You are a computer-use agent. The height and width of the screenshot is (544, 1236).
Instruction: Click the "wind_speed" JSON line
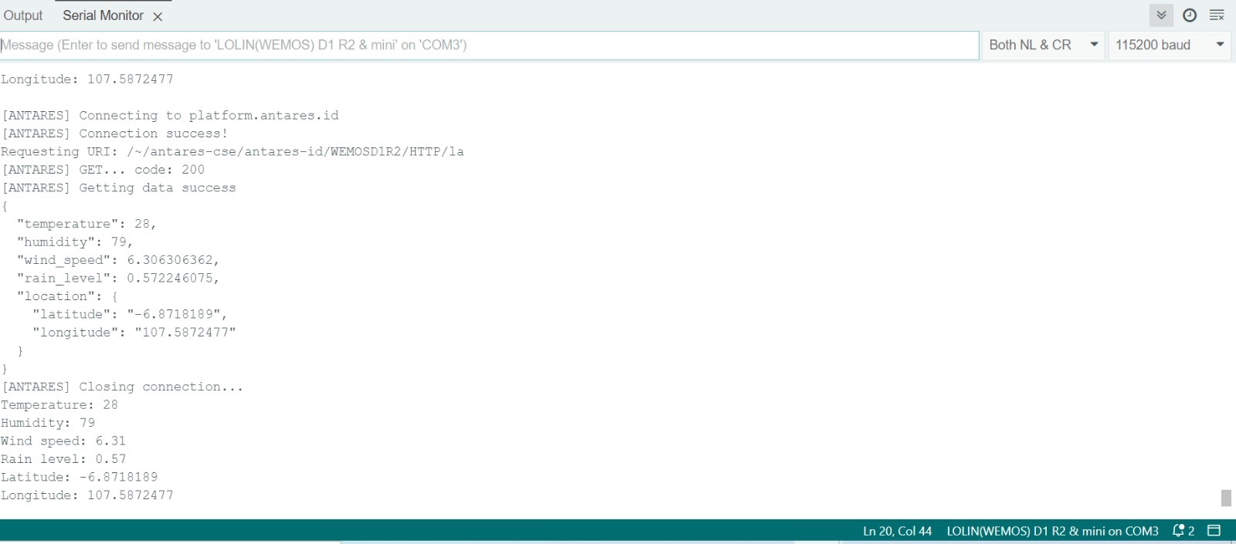pos(117,260)
